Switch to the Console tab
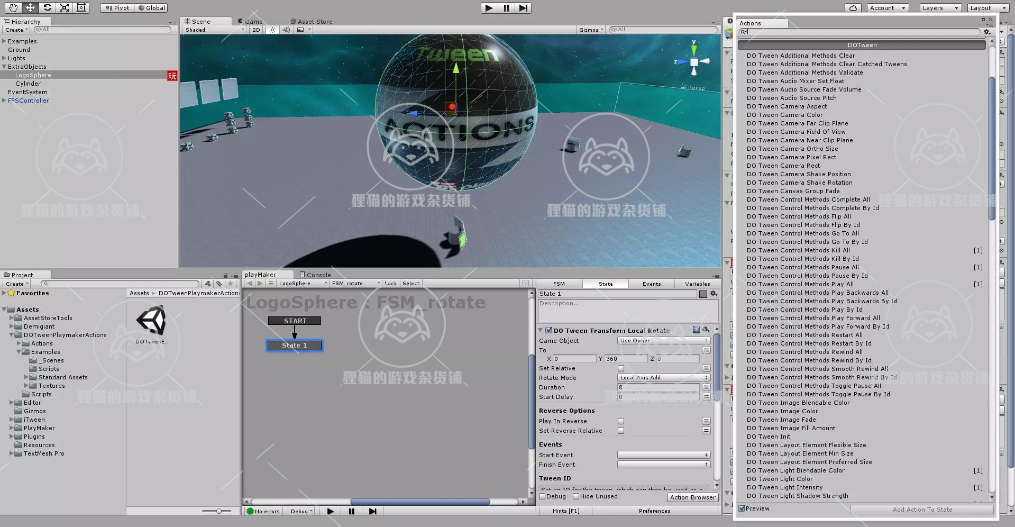Image resolution: width=1015 pixels, height=527 pixels. point(315,275)
